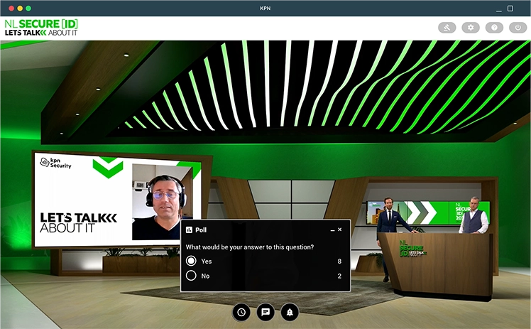This screenshot has height=329, width=531.
Task: Select the Yes poll option
Action: point(191,261)
